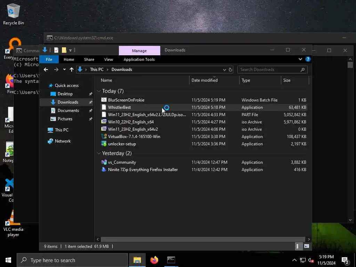Image resolution: width=356 pixels, height=267 pixels.
Task: Open Command Prompt taskbar icon
Action: [171, 260]
